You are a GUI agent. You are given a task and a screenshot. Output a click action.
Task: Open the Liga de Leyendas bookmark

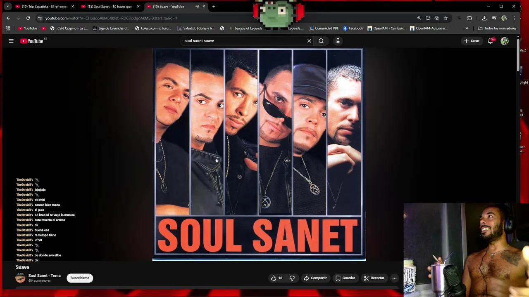(x=111, y=28)
